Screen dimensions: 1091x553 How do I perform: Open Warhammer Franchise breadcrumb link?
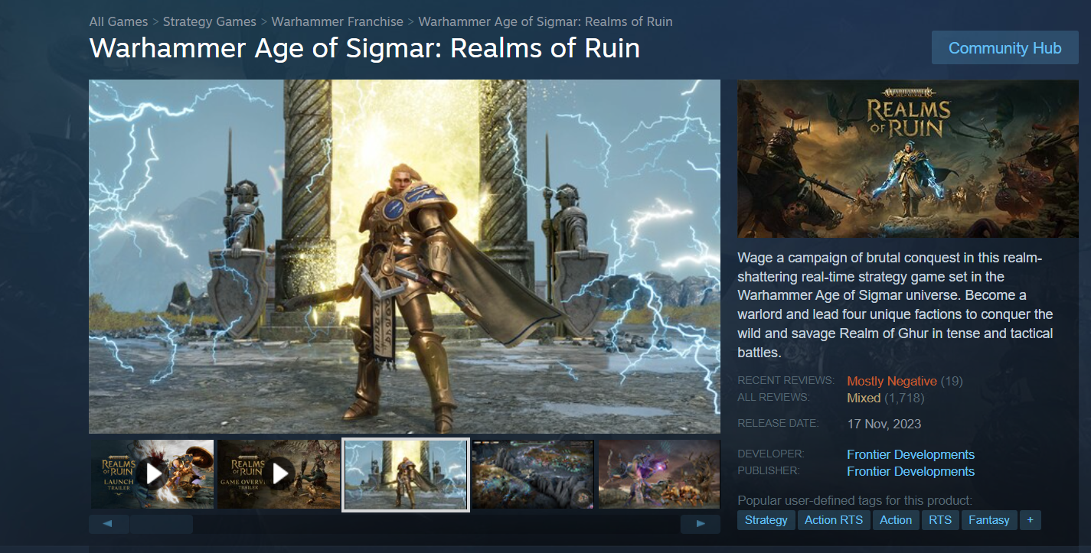tap(338, 21)
